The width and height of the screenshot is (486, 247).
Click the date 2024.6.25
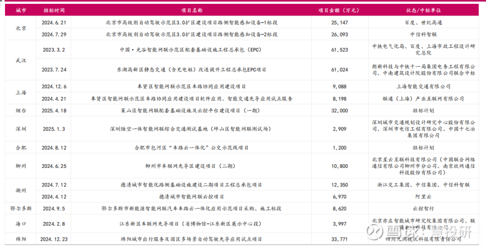pyautogui.click(x=54, y=166)
